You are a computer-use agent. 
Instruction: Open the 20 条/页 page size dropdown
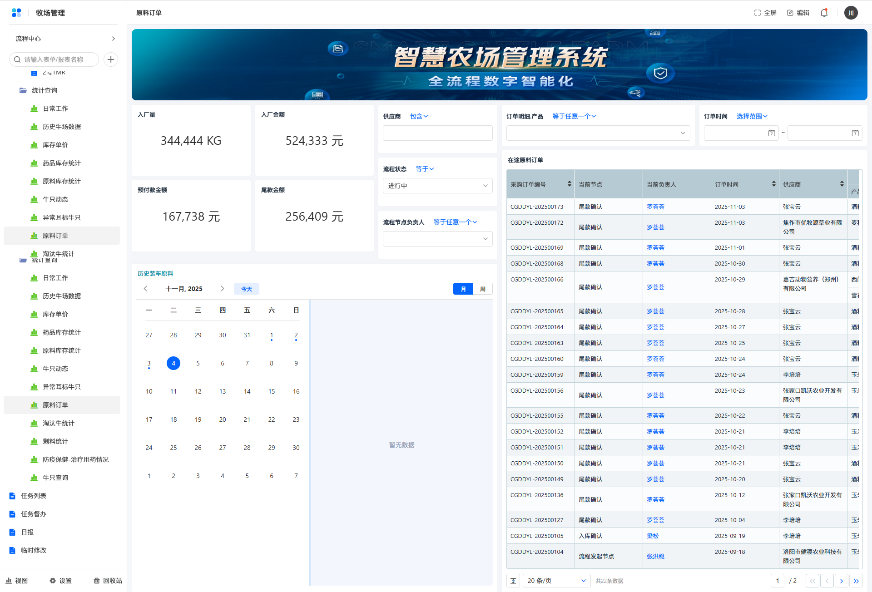(556, 581)
